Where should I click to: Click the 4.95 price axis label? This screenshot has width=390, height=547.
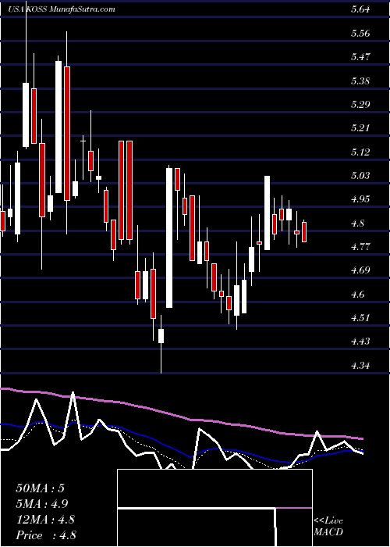point(360,199)
